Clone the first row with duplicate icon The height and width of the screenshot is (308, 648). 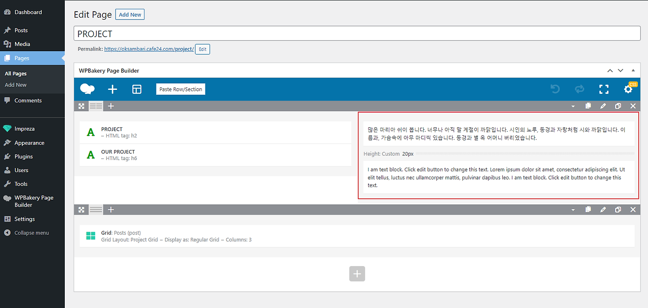click(x=618, y=106)
